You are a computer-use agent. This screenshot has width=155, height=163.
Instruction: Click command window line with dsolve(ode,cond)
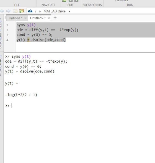30,71
